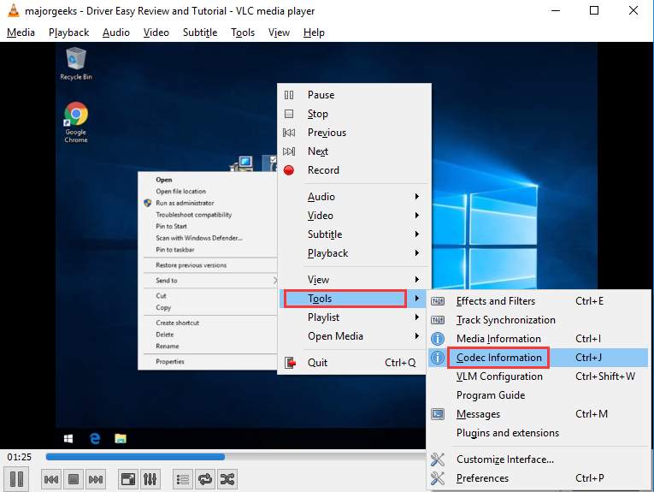The width and height of the screenshot is (654, 492).
Task: Click the Preferences label in the Tools submenu
Action: pos(482,478)
